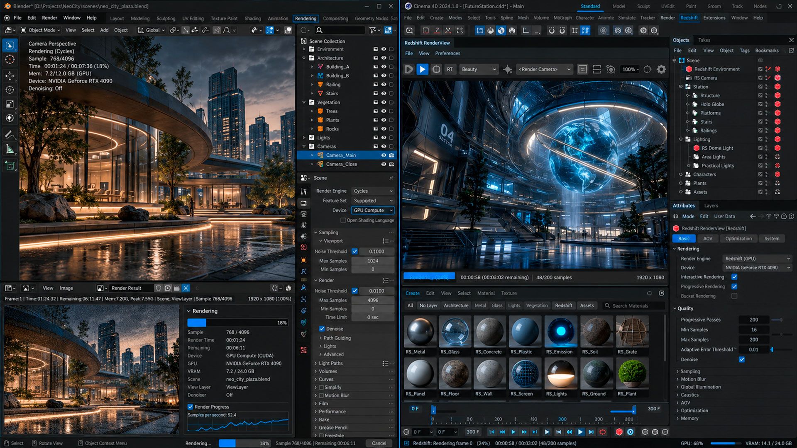Toggle Vegetation collection visibility eye
797x448 pixels.
point(384,102)
